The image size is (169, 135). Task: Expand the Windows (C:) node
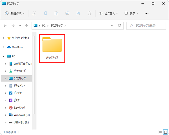coord(5,115)
